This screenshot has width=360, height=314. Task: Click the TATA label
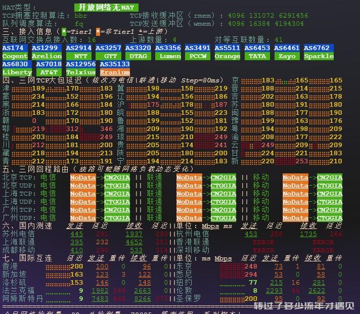click(257, 56)
